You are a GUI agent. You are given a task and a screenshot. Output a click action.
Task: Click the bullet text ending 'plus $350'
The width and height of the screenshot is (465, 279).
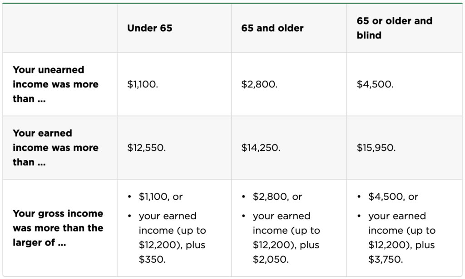point(172,238)
